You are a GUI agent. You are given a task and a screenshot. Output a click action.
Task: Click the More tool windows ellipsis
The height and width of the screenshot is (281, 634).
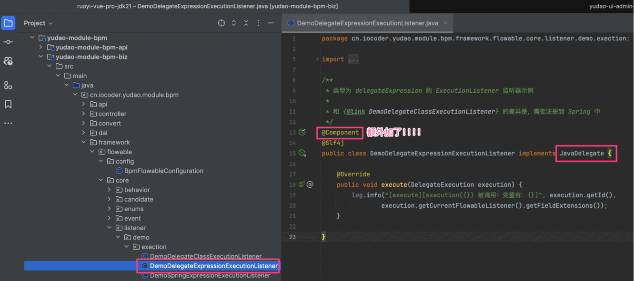pyautogui.click(x=9, y=123)
